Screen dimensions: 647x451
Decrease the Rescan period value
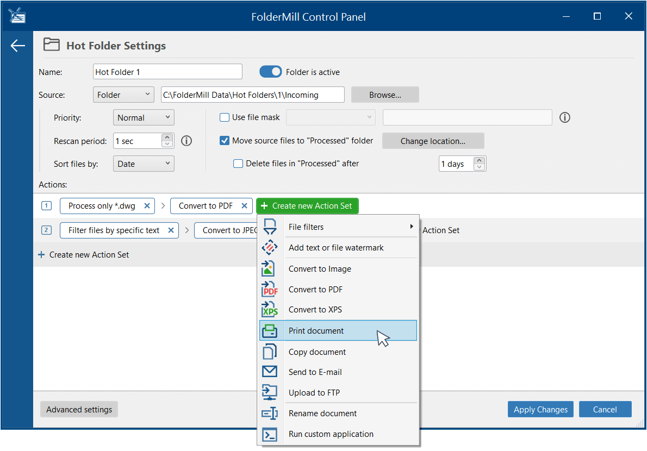click(167, 145)
